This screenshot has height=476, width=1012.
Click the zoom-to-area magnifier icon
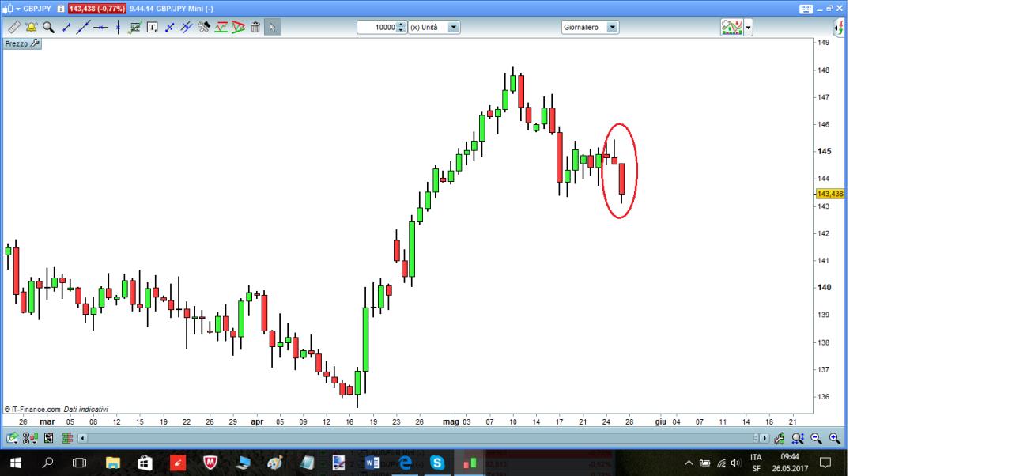pyautogui.click(x=798, y=438)
